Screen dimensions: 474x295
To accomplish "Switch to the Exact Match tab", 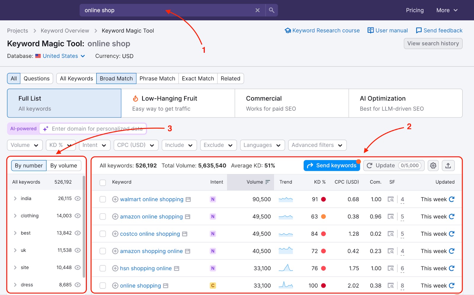I will click(x=198, y=78).
